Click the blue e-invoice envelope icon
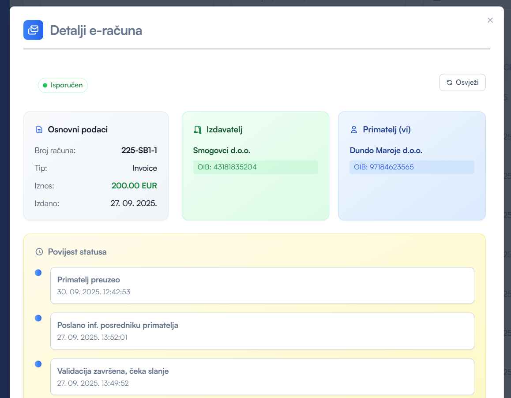Image resolution: width=511 pixels, height=398 pixels. pos(33,30)
